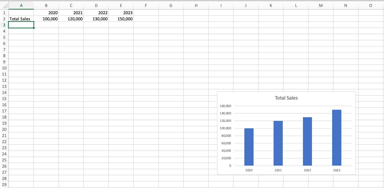
Task: Click the column F header
Action: tap(146, 5)
